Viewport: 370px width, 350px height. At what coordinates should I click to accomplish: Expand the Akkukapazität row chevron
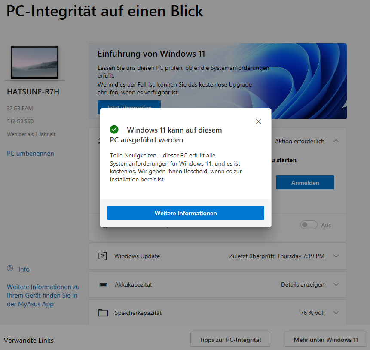point(336,284)
